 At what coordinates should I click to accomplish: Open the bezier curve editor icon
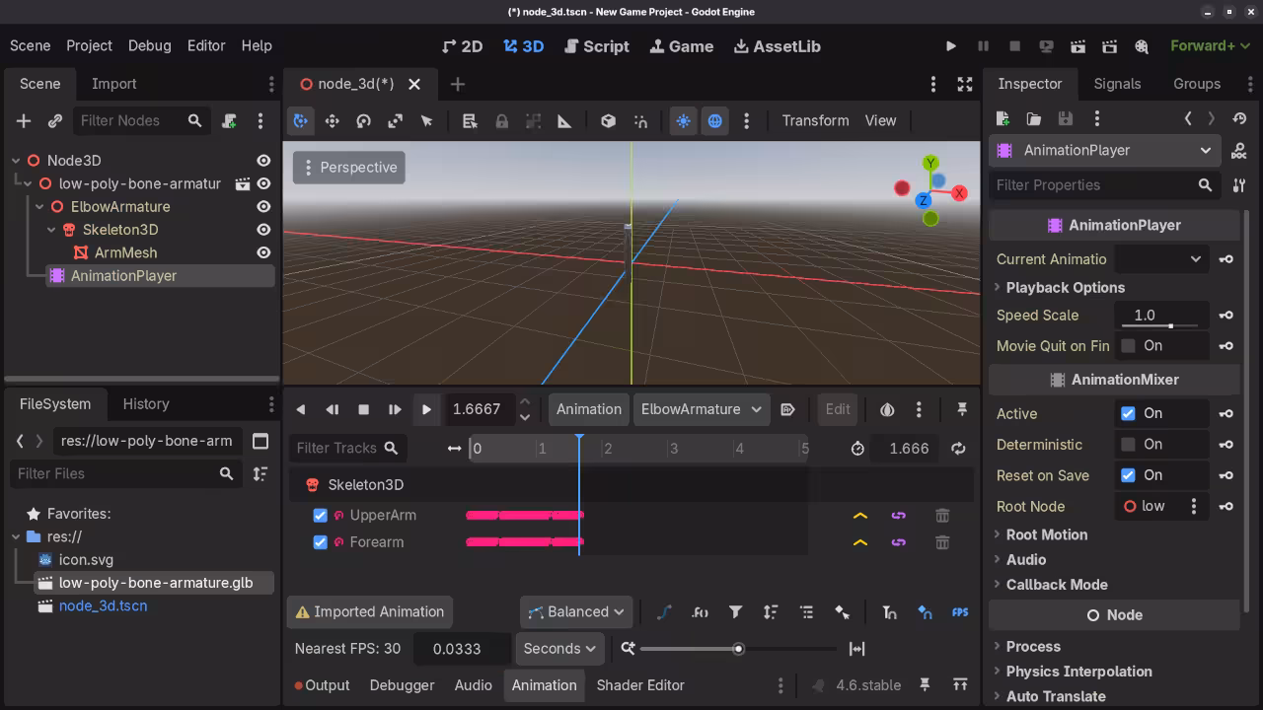tap(664, 611)
